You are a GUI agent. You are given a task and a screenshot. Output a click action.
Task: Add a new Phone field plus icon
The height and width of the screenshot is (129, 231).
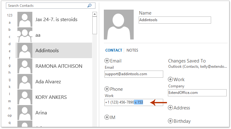coord(107,89)
